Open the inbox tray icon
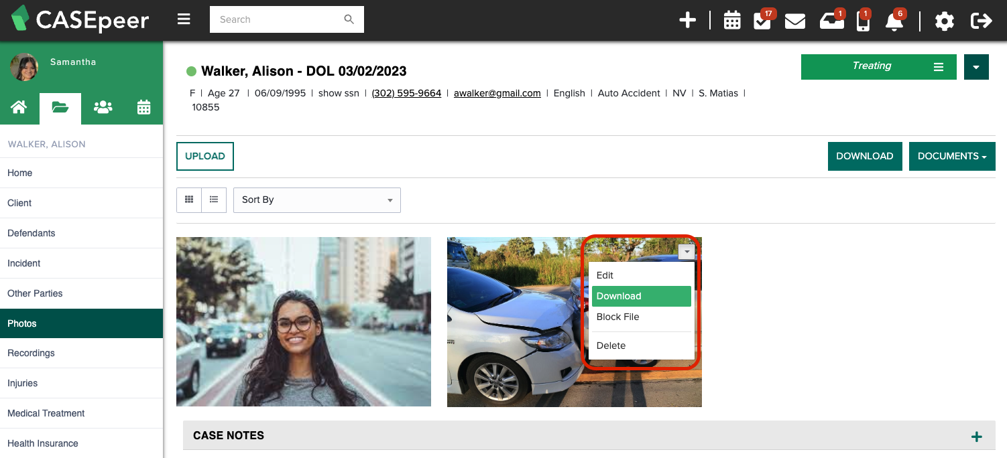Screen dimensions: 1007x458 (x=831, y=21)
